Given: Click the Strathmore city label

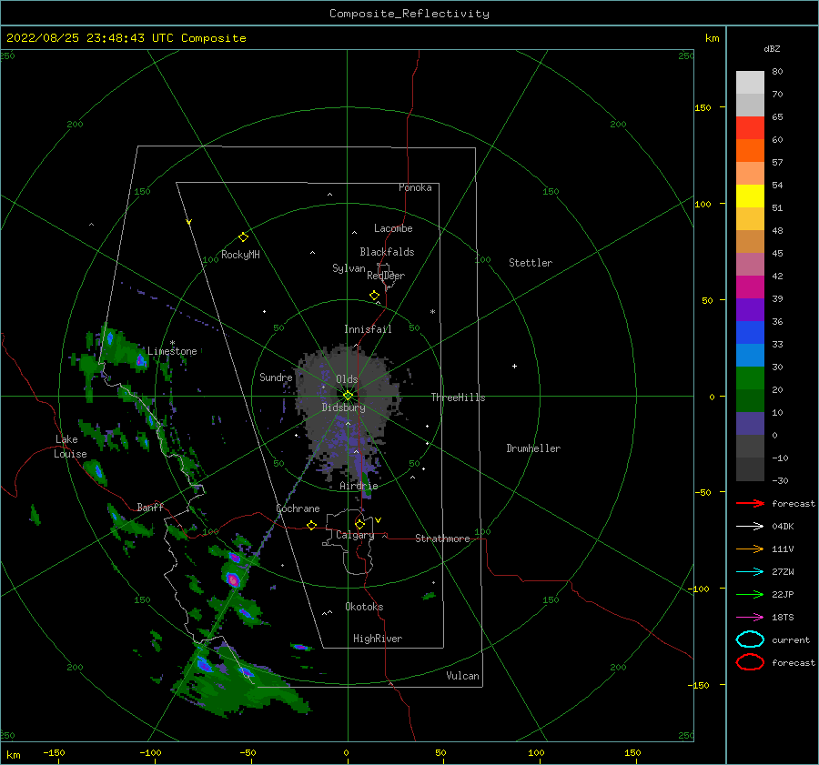Looking at the screenshot, I should 442,539.
